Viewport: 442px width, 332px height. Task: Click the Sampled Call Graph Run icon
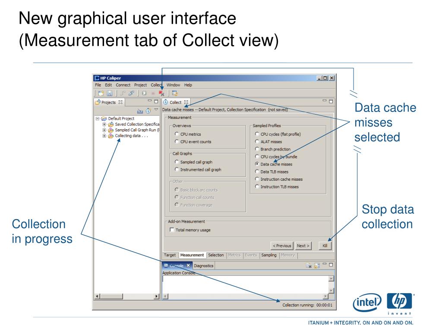(x=111, y=130)
